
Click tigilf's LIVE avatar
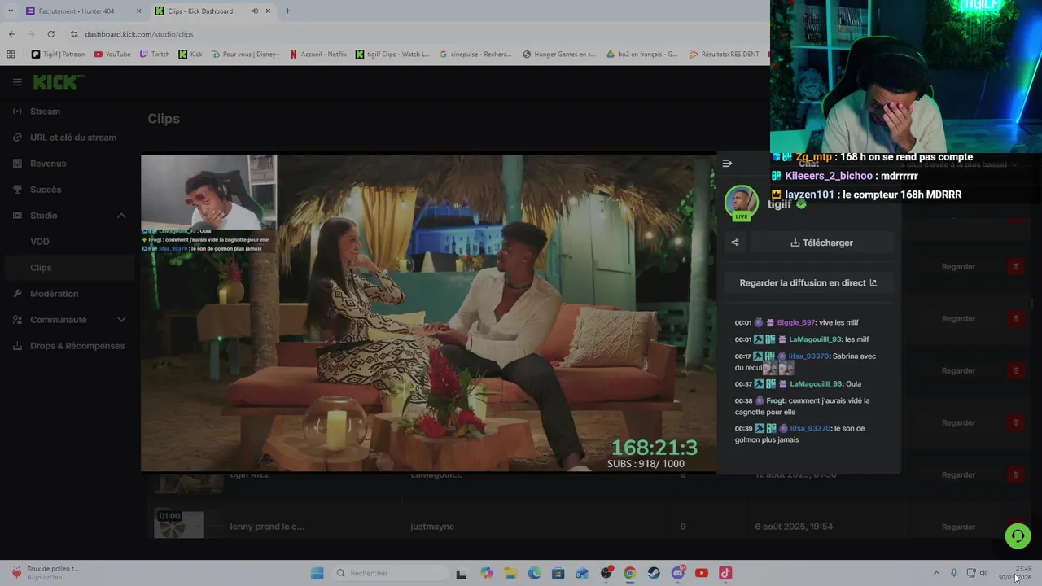click(x=741, y=203)
